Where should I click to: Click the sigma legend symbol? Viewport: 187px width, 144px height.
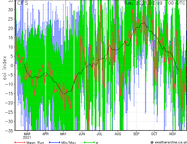[97, 143]
